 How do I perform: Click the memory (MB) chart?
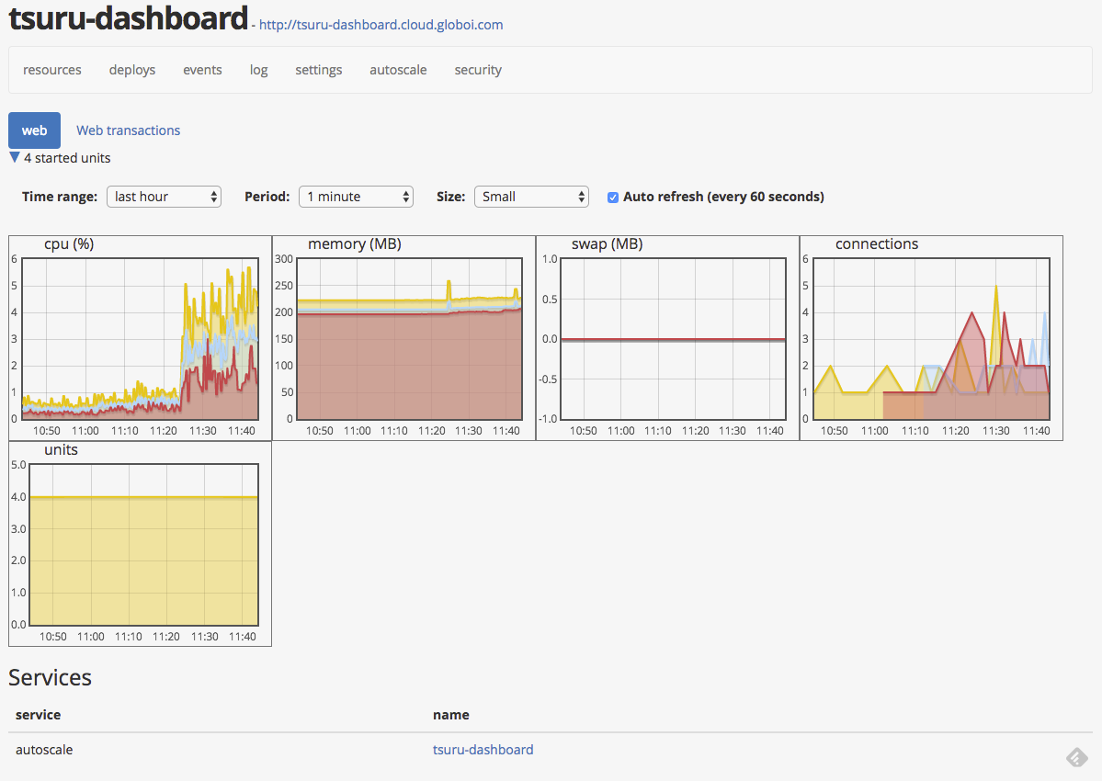[403, 338]
